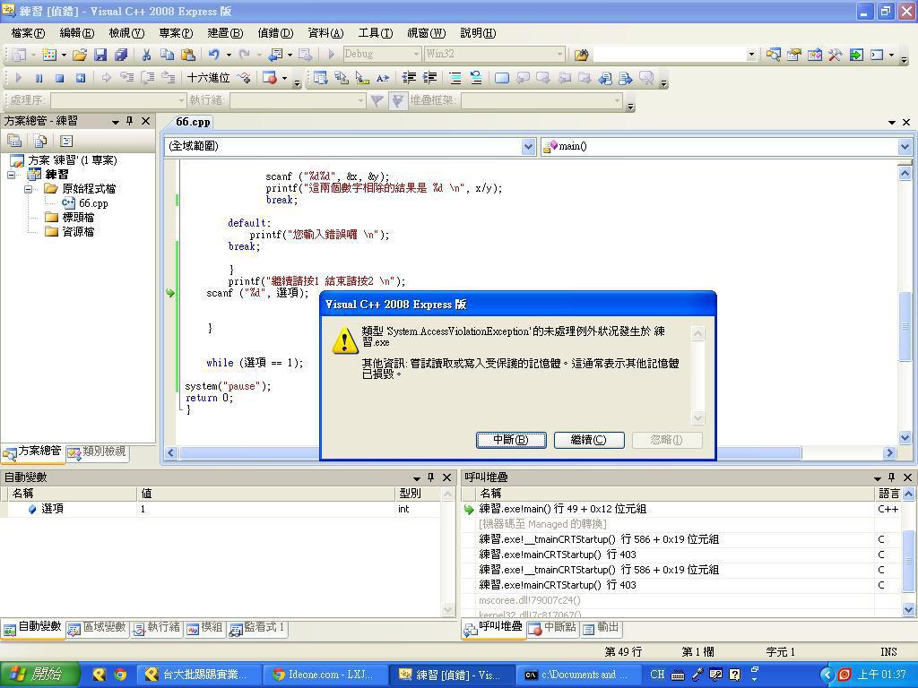Switch to the 區域變數 tab
Viewport: 918px width, 688px height.
pyautogui.click(x=97, y=628)
